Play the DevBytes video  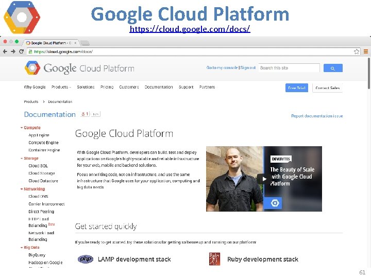click(x=264, y=179)
